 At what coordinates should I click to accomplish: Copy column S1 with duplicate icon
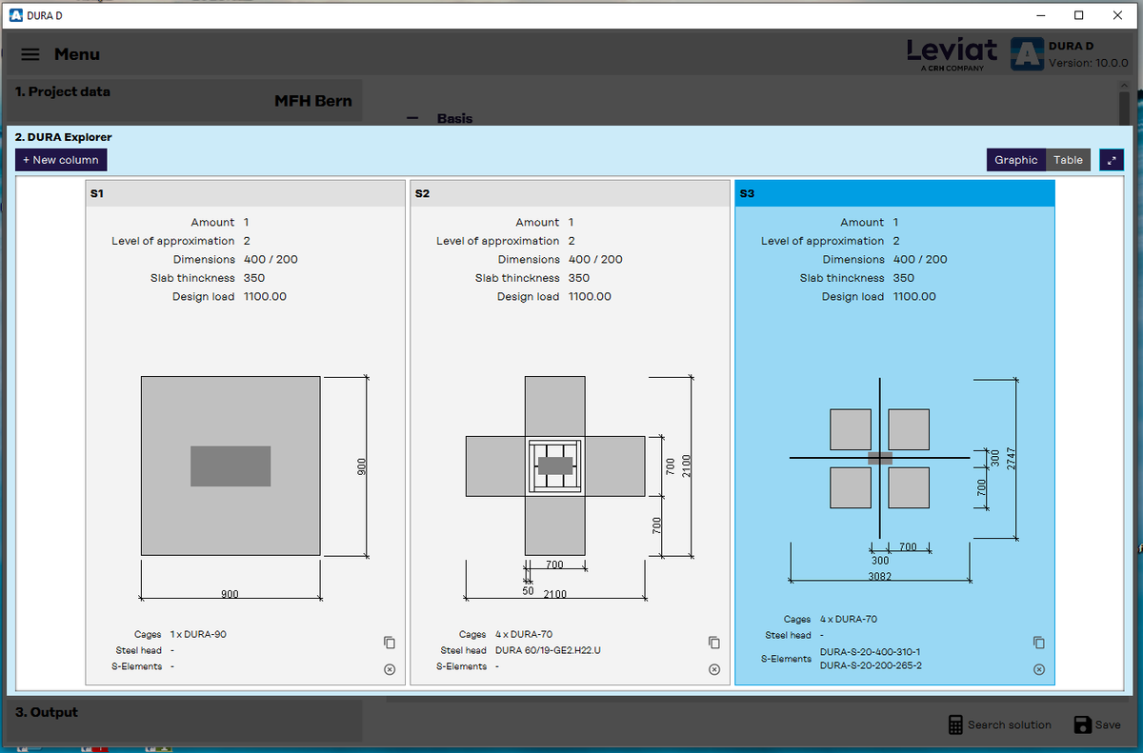point(389,643)
